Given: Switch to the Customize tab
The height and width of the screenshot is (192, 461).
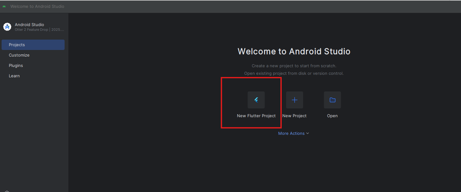Looking at the screenshot, I should (19, 55).
